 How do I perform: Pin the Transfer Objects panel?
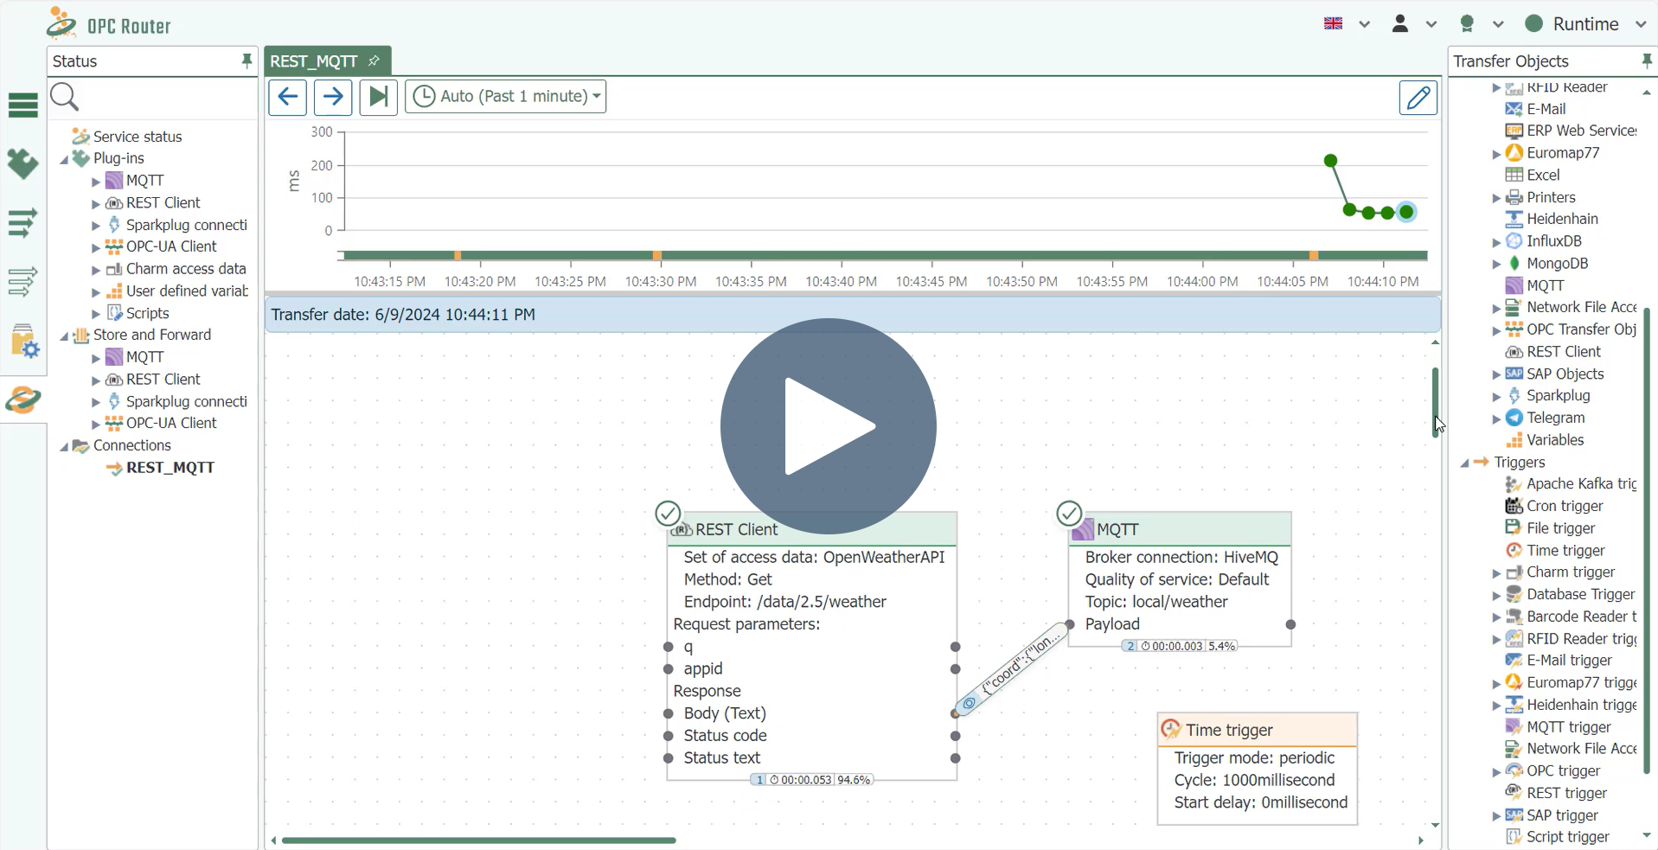point(1646,60)
